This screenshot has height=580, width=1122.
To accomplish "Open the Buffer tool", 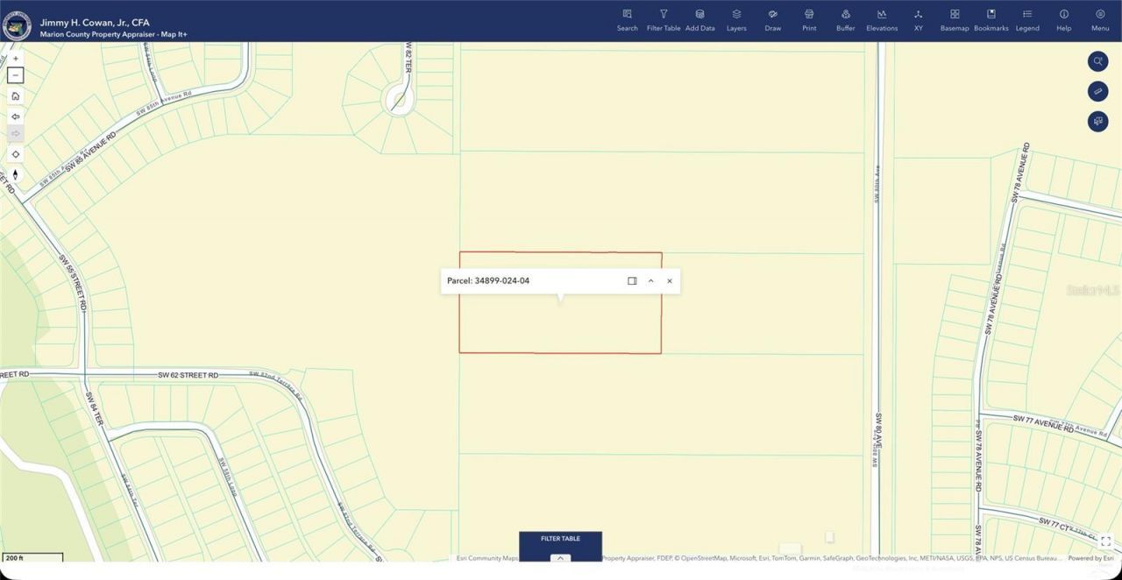I will [845, 20].
